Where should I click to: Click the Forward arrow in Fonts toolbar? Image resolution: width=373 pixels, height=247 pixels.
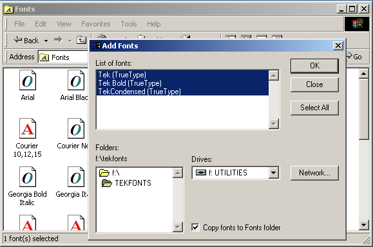click(x=58, y=40)
